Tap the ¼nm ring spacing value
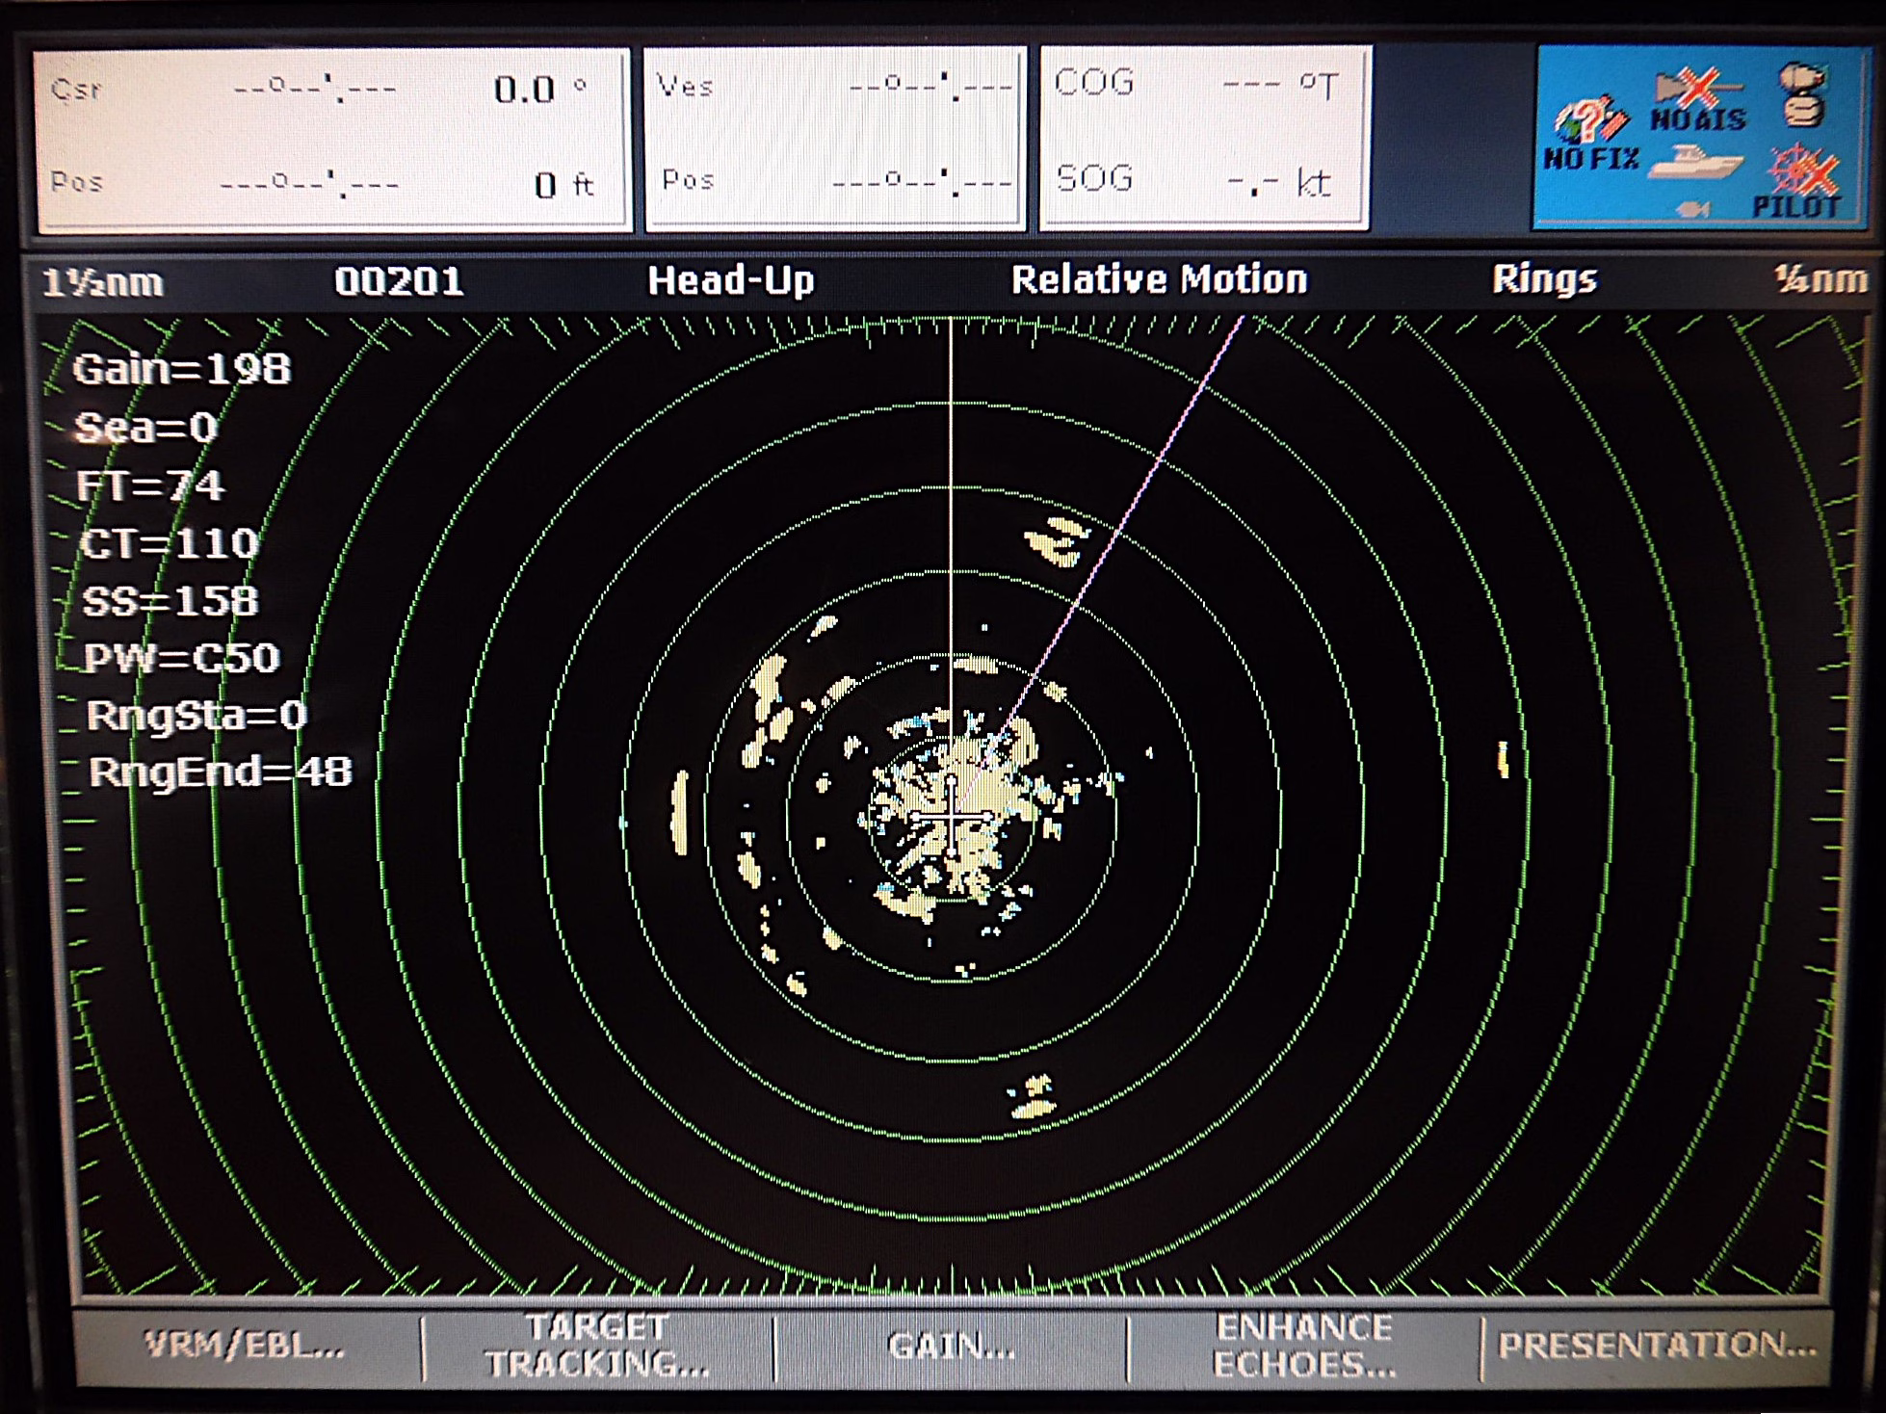This screenshot has width=1886, height=1414. coord(1821,279)
